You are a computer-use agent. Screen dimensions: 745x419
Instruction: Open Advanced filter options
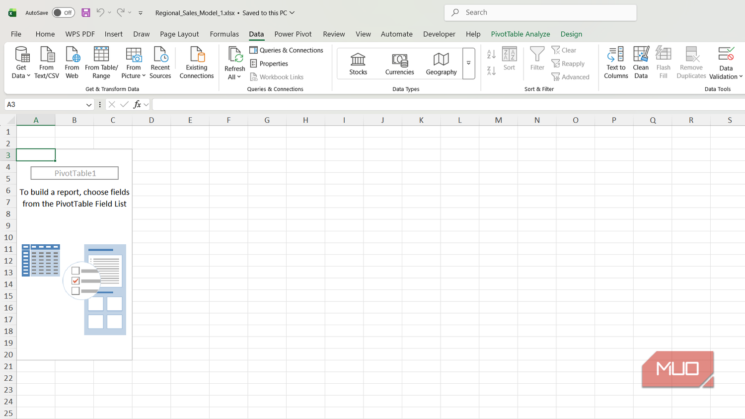click(571, 77)
